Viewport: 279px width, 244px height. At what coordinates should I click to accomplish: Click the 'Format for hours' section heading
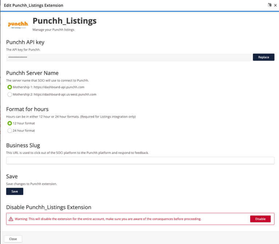pos(27,109)
